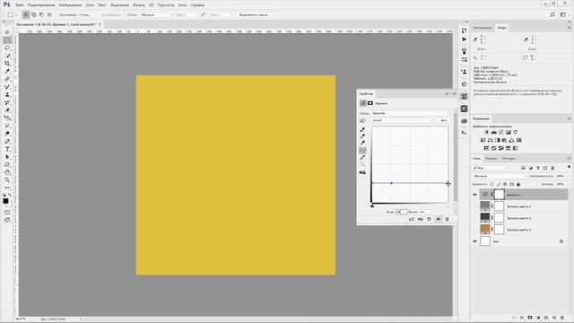574x323 pixels.
Task: Hide the Кривые 1 layer
Action: point(474,195)
